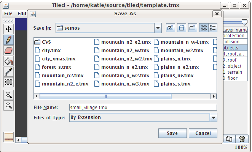The width and height of the screenshot is (252, 152).
Task: Select the Move tool in the toolbar
Action: point(8,29)
